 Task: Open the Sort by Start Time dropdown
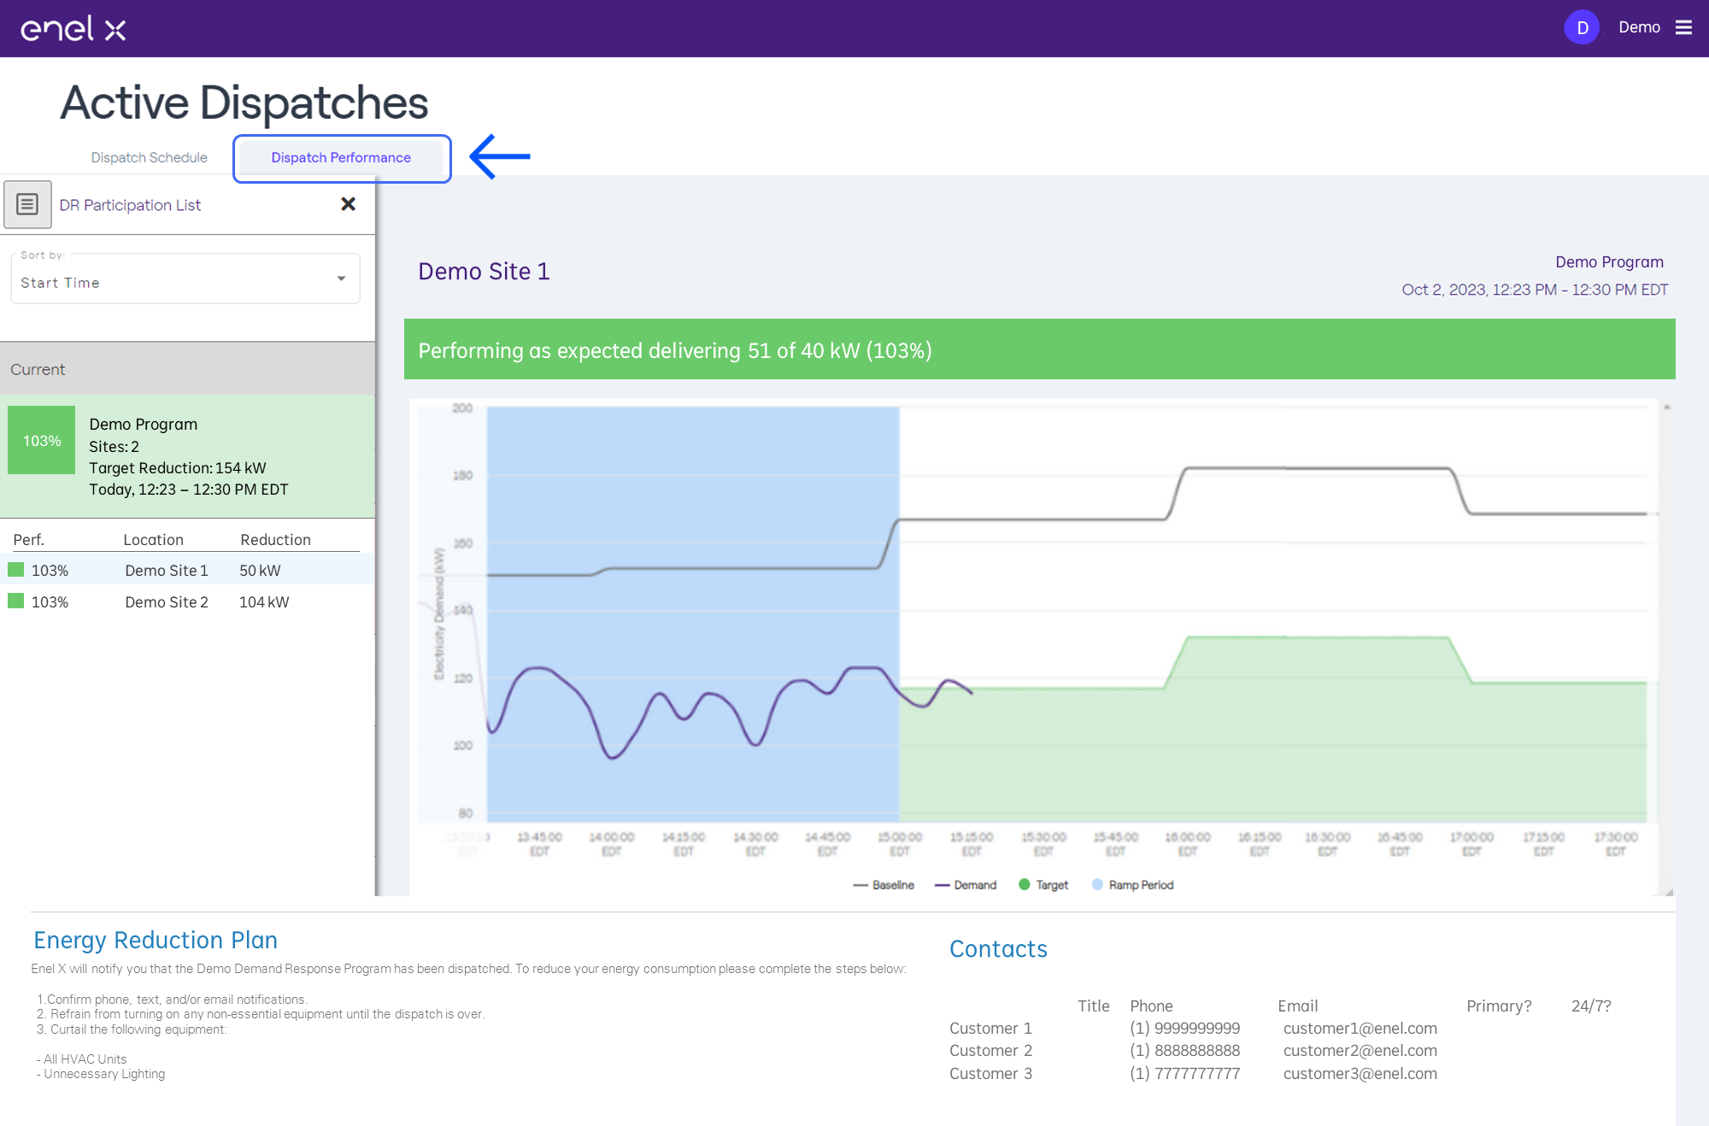185,279
